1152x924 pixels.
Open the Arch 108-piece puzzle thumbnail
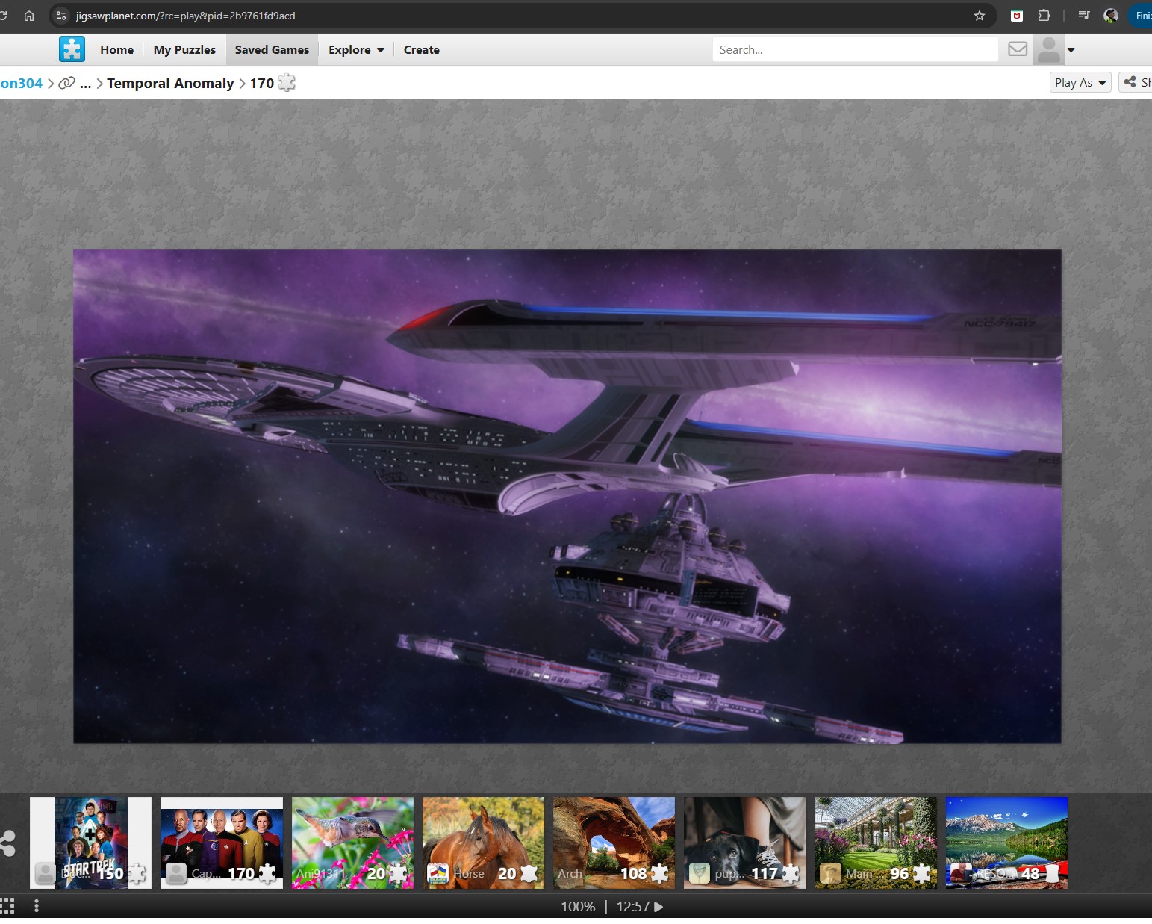click(x=614, y=843)
